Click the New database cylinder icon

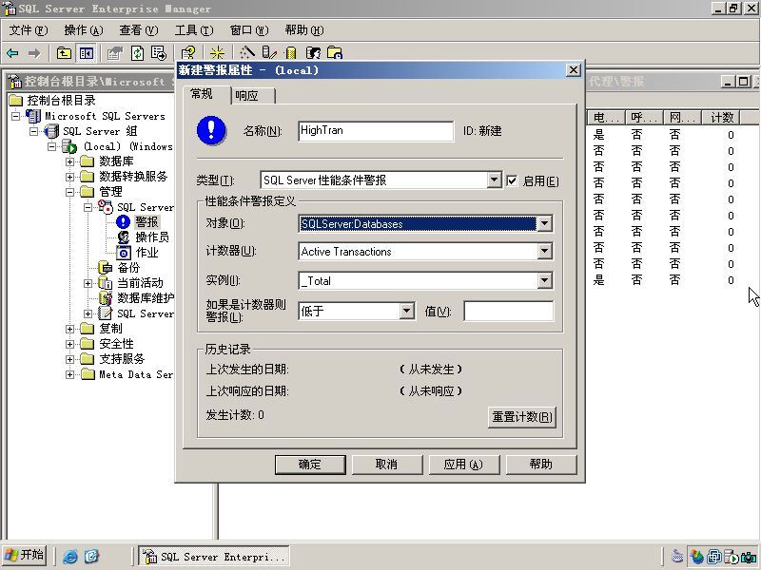click(291, 53)
